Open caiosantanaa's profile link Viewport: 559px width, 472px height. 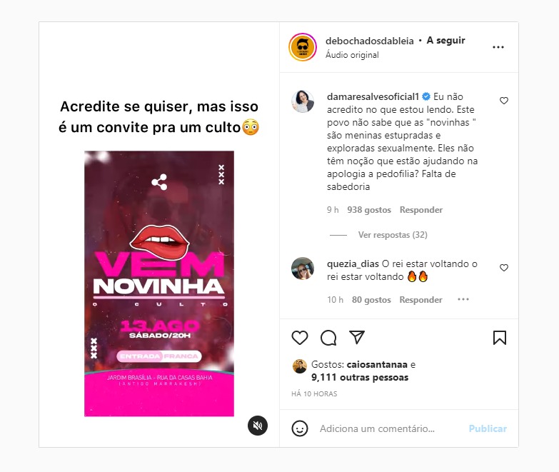pyautogui.click(x=377, y=364)
